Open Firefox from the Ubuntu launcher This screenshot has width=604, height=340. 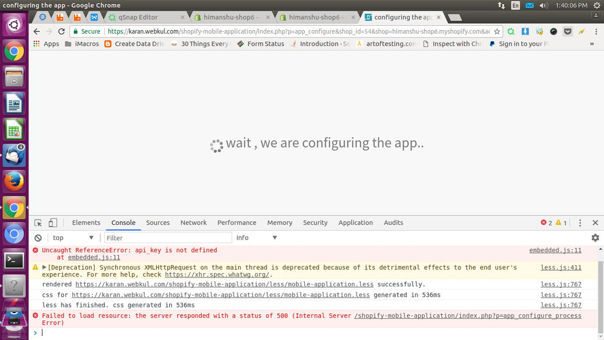tap(14, 182)
